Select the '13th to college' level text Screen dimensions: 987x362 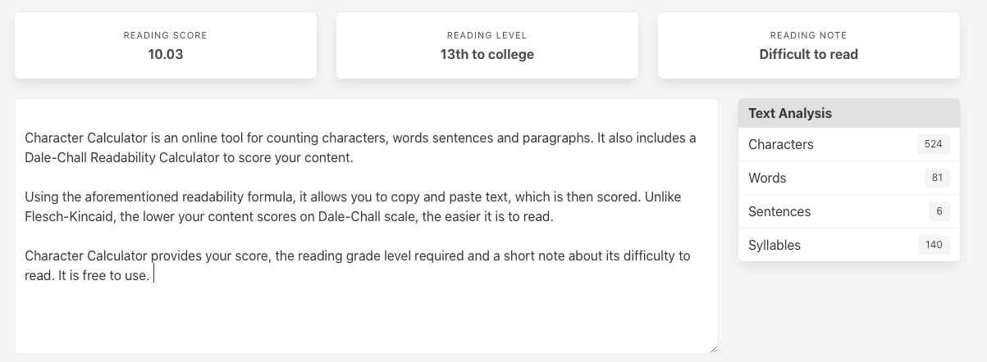(487, 55)
